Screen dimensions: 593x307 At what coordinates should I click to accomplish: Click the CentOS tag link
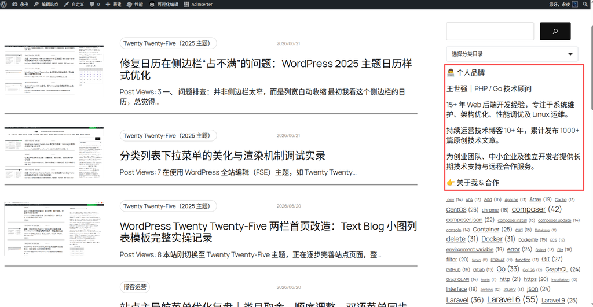coord(456,209)
